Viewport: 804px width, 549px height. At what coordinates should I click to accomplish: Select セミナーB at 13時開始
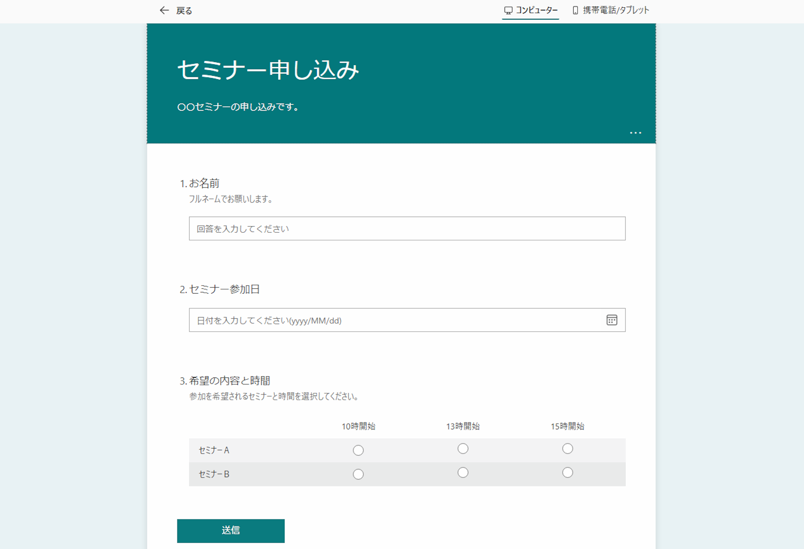[463, 472]
